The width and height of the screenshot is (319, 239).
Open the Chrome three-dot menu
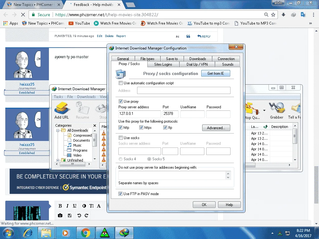(313, 15)
